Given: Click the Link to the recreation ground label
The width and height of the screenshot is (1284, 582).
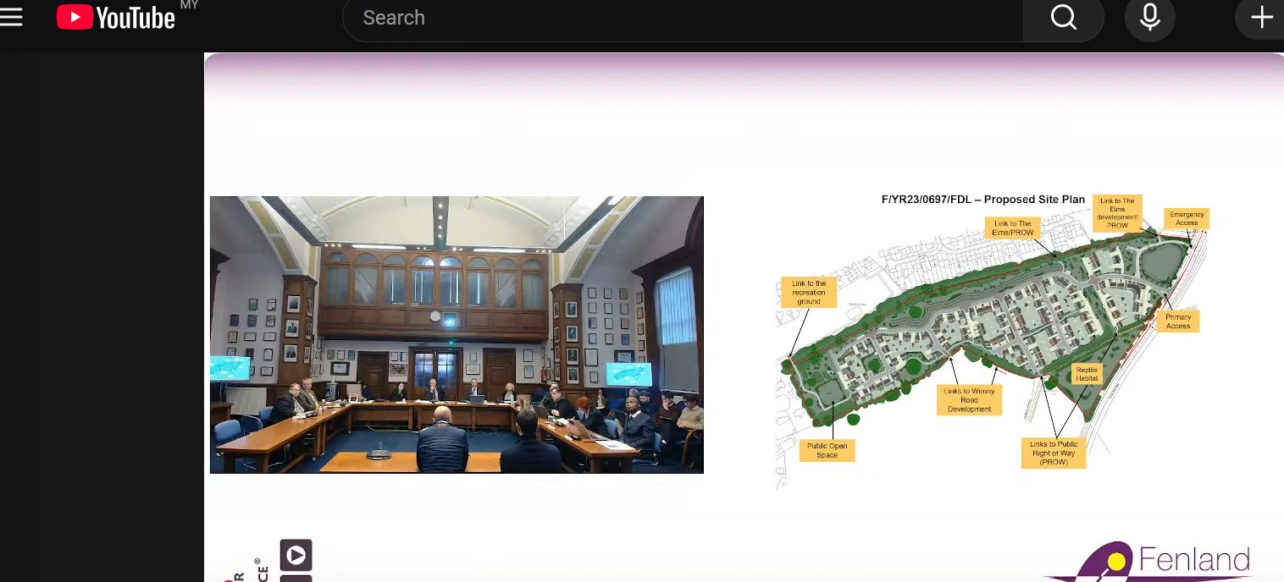Looking at the screenshot, I should tap(808, 293).
